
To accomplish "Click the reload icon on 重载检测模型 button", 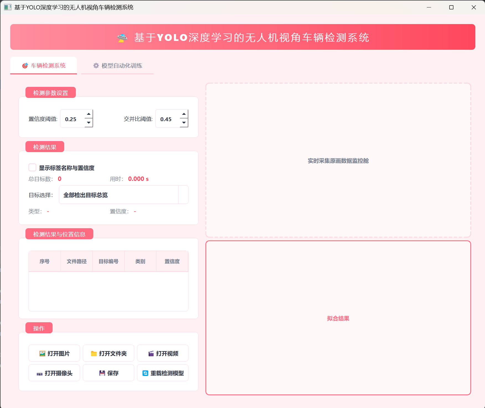I will [x=145, y=373].
